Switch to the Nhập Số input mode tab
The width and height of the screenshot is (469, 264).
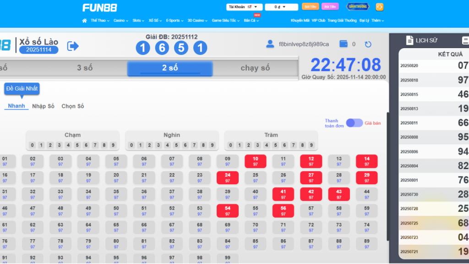click(43, 106)
